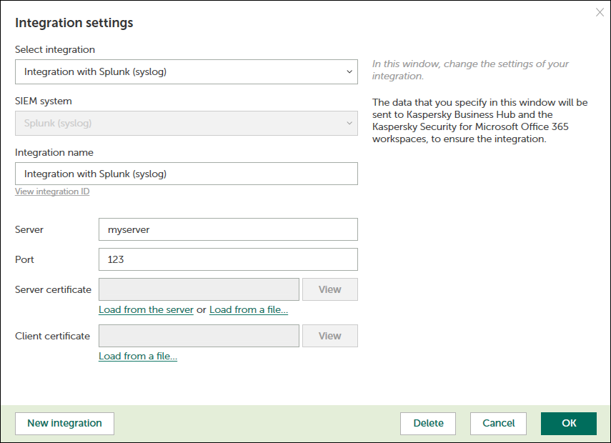Click the Client certificate text box
Screen dimensions: 611x443
pyautogui.click(x=199, y=336)
